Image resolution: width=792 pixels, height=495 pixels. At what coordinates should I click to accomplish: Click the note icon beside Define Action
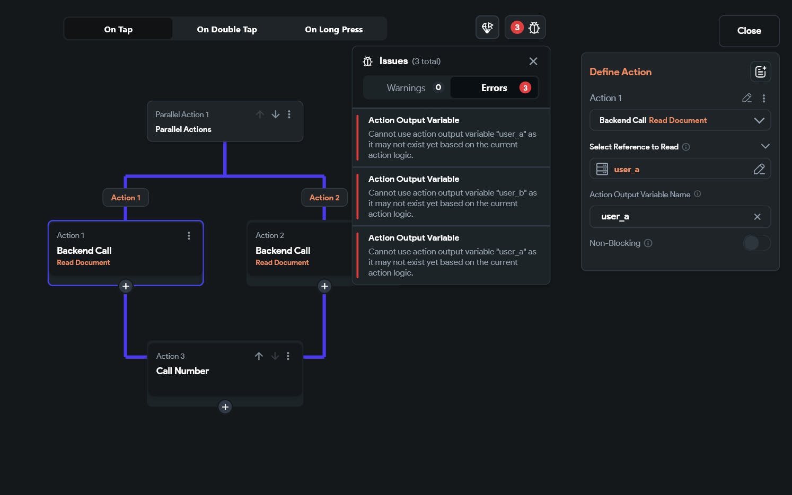(x=760, y=72)
